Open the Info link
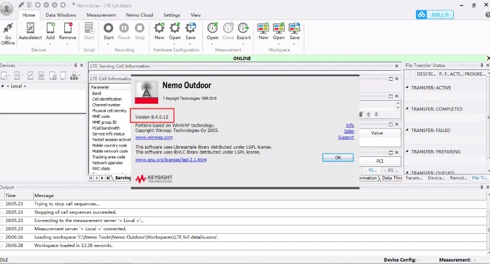This screenshot has width=490, height=264. point(350,125)
